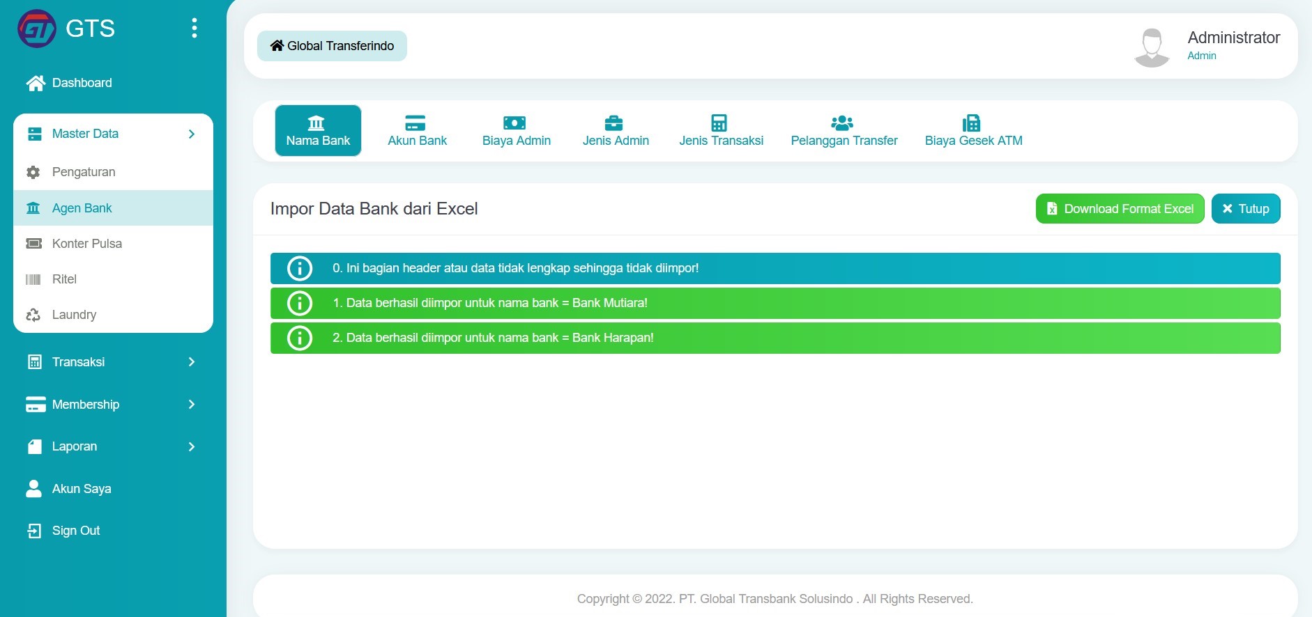
Task: Click the Excel file icon in Download button
Action: 1052,209
